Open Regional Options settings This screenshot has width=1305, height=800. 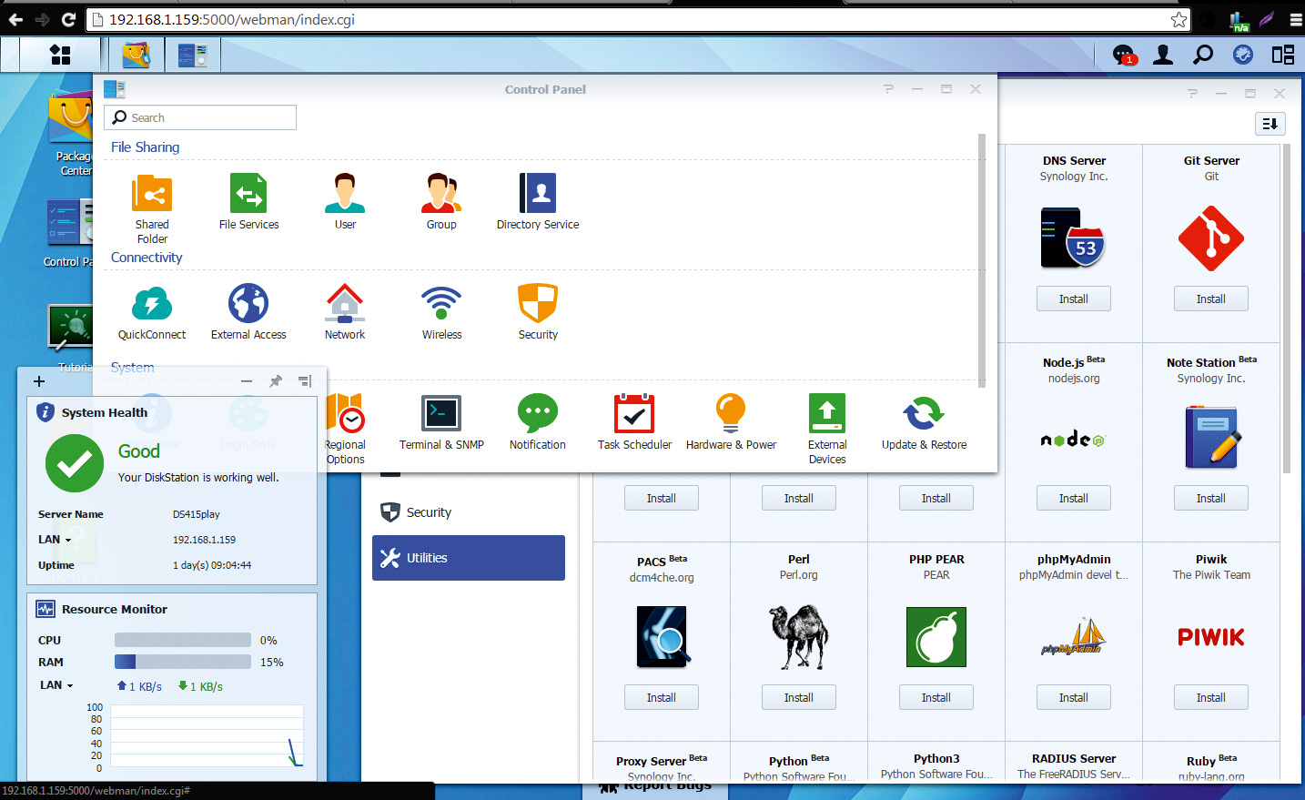click(x=345, y=413)
